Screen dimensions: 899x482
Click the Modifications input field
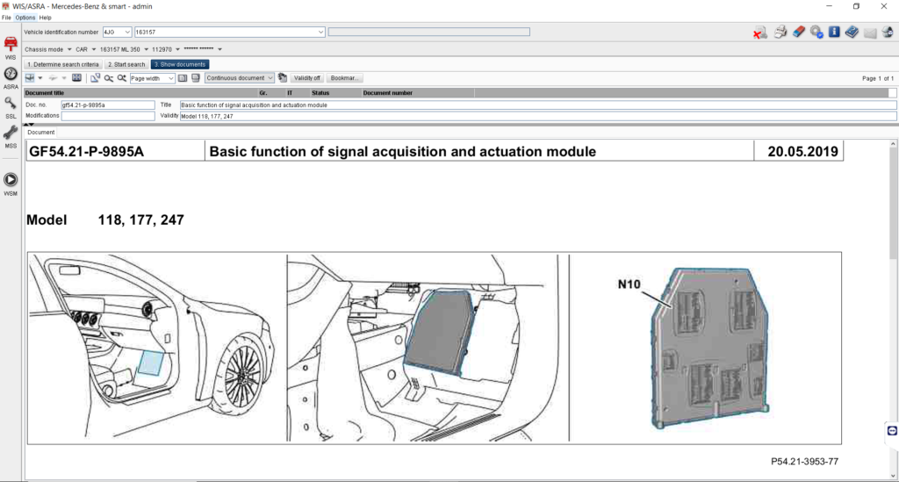[x=108, y=116]
